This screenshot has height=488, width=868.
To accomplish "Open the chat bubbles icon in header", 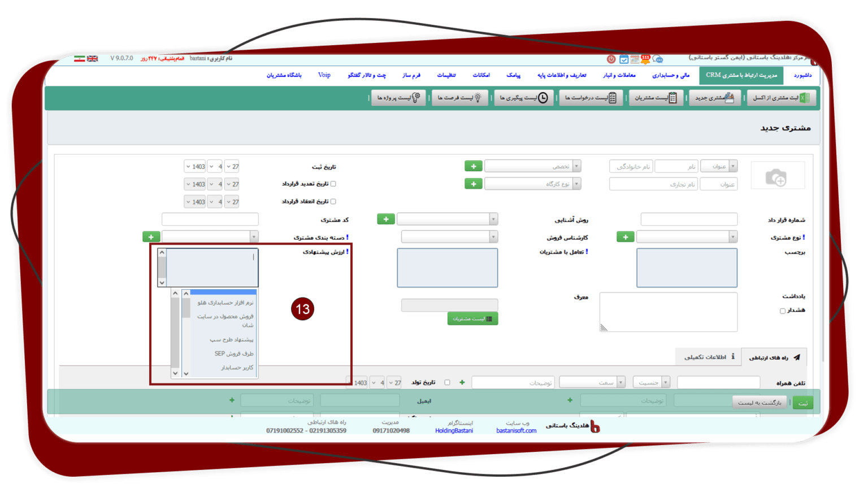I will 658,59.
